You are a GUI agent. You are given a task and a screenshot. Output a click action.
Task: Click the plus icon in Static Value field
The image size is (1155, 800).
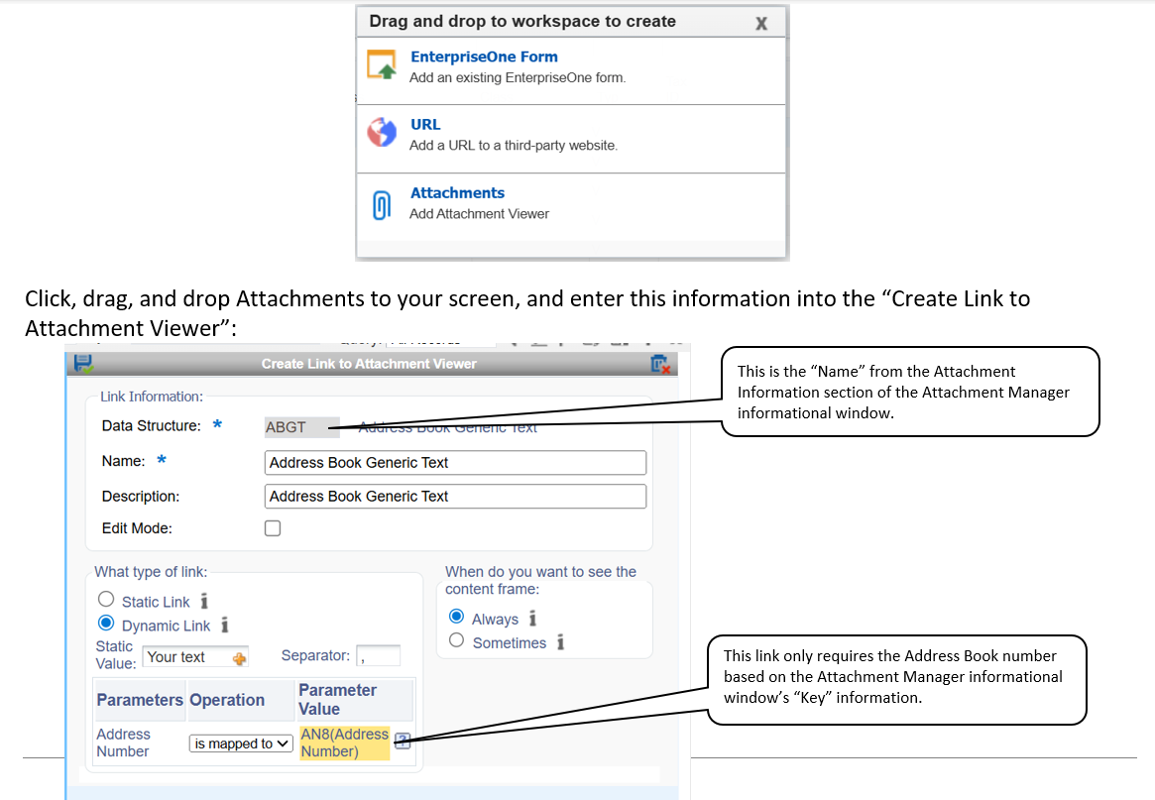point(239,658)
